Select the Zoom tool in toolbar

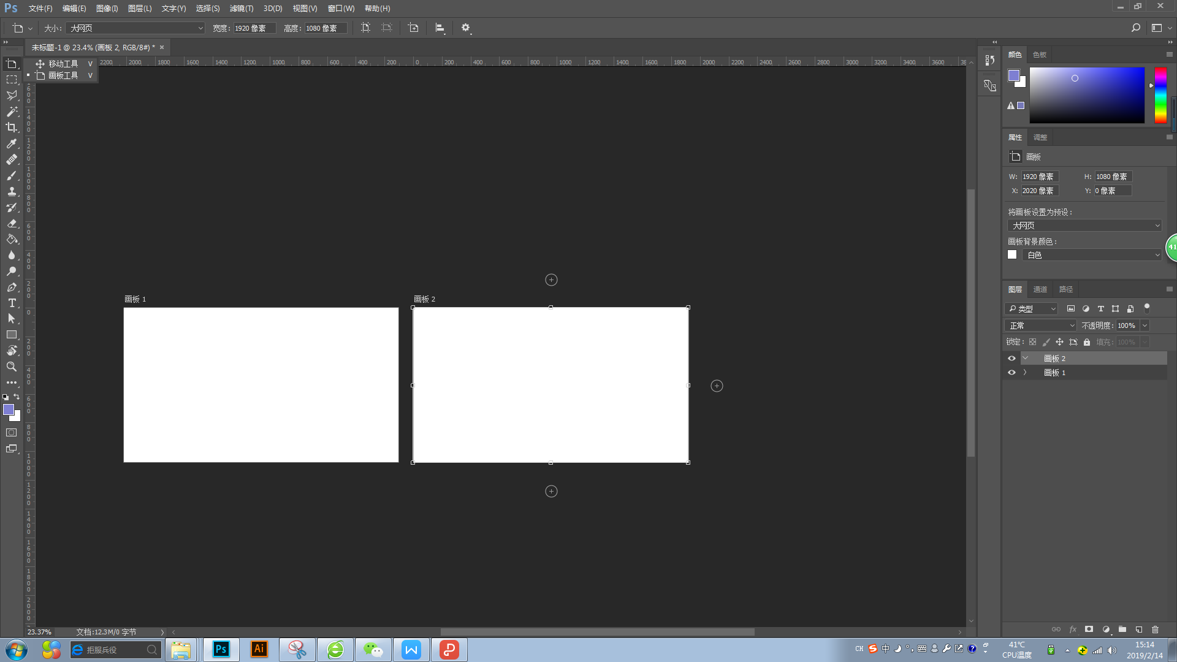pyautogui.click(x=12, y=367)
